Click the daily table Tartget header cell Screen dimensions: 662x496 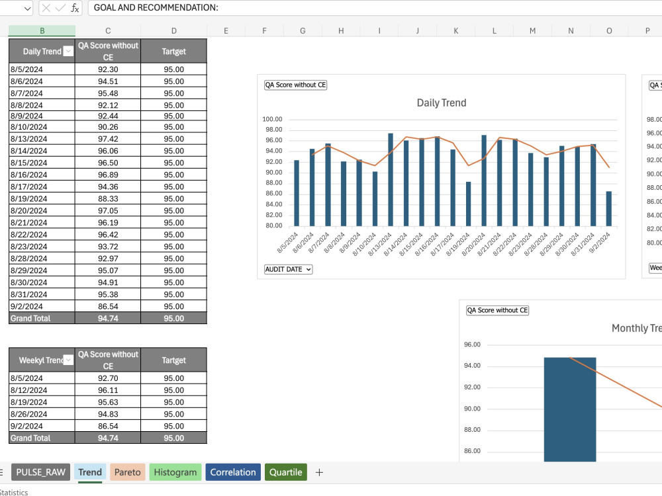pyautogui.click(x=174, y=51)
